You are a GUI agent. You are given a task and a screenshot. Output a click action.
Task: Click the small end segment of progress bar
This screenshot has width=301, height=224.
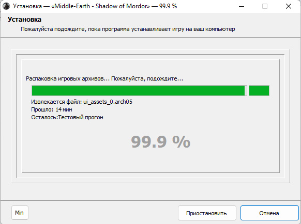coord(259,90)
